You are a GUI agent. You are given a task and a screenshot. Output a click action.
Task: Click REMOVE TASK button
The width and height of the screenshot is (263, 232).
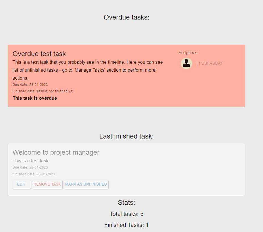pyautogui.click(x=47, y=184)
